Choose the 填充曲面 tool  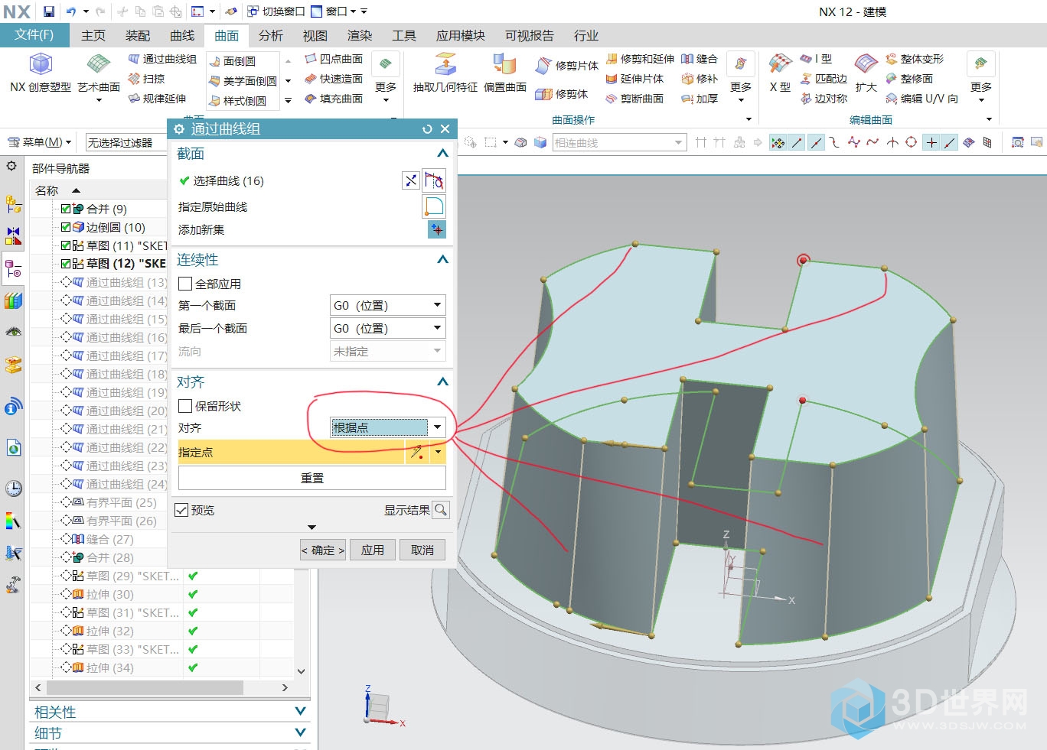(334, 99)
